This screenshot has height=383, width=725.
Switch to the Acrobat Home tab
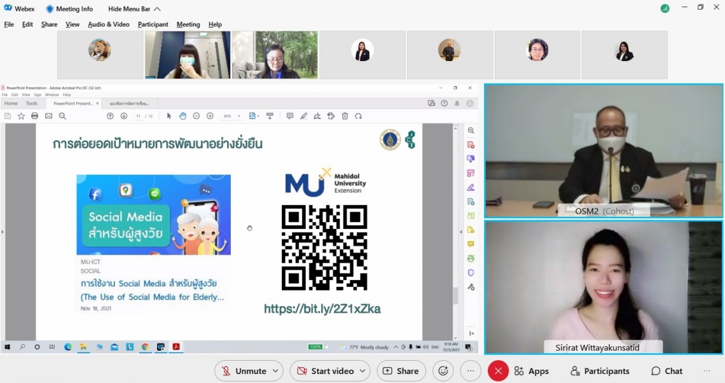pyautogui.click(x=11, y=104)
